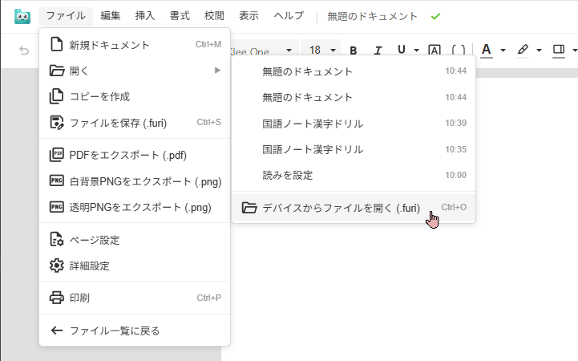578x361 pixels.
Task: Open 詳細設定
Action: pos(135,266)
